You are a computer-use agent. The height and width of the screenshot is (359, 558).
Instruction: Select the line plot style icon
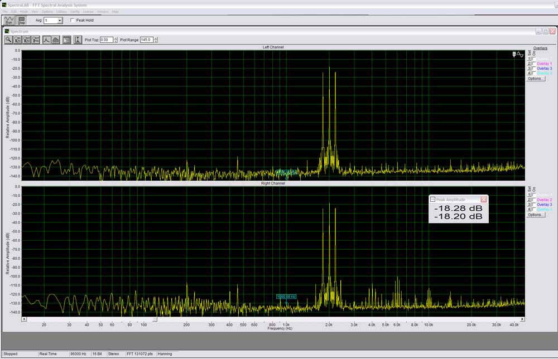(47, 40)
